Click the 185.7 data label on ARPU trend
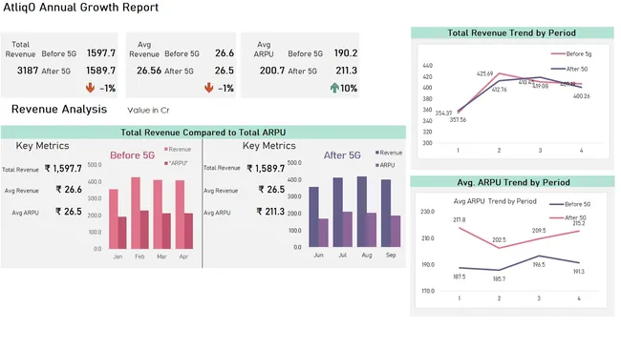 [499, 279]
